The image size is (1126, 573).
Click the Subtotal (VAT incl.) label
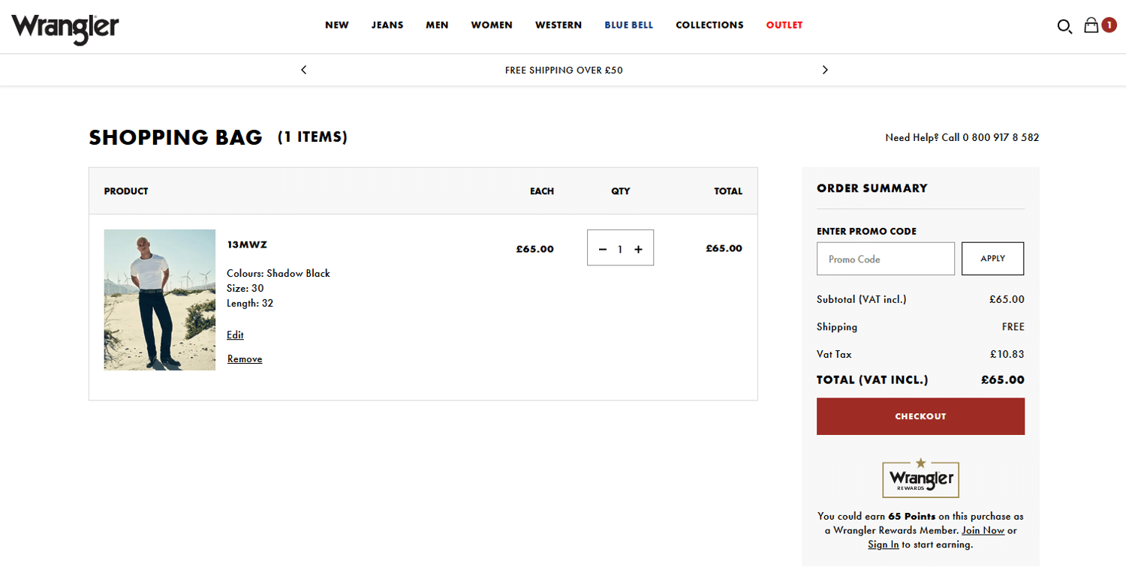point(862,299)
